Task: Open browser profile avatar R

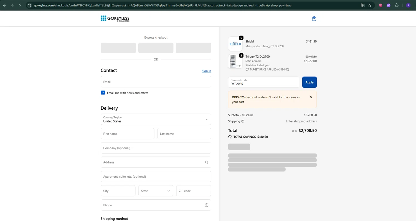Action: (408, 5)
